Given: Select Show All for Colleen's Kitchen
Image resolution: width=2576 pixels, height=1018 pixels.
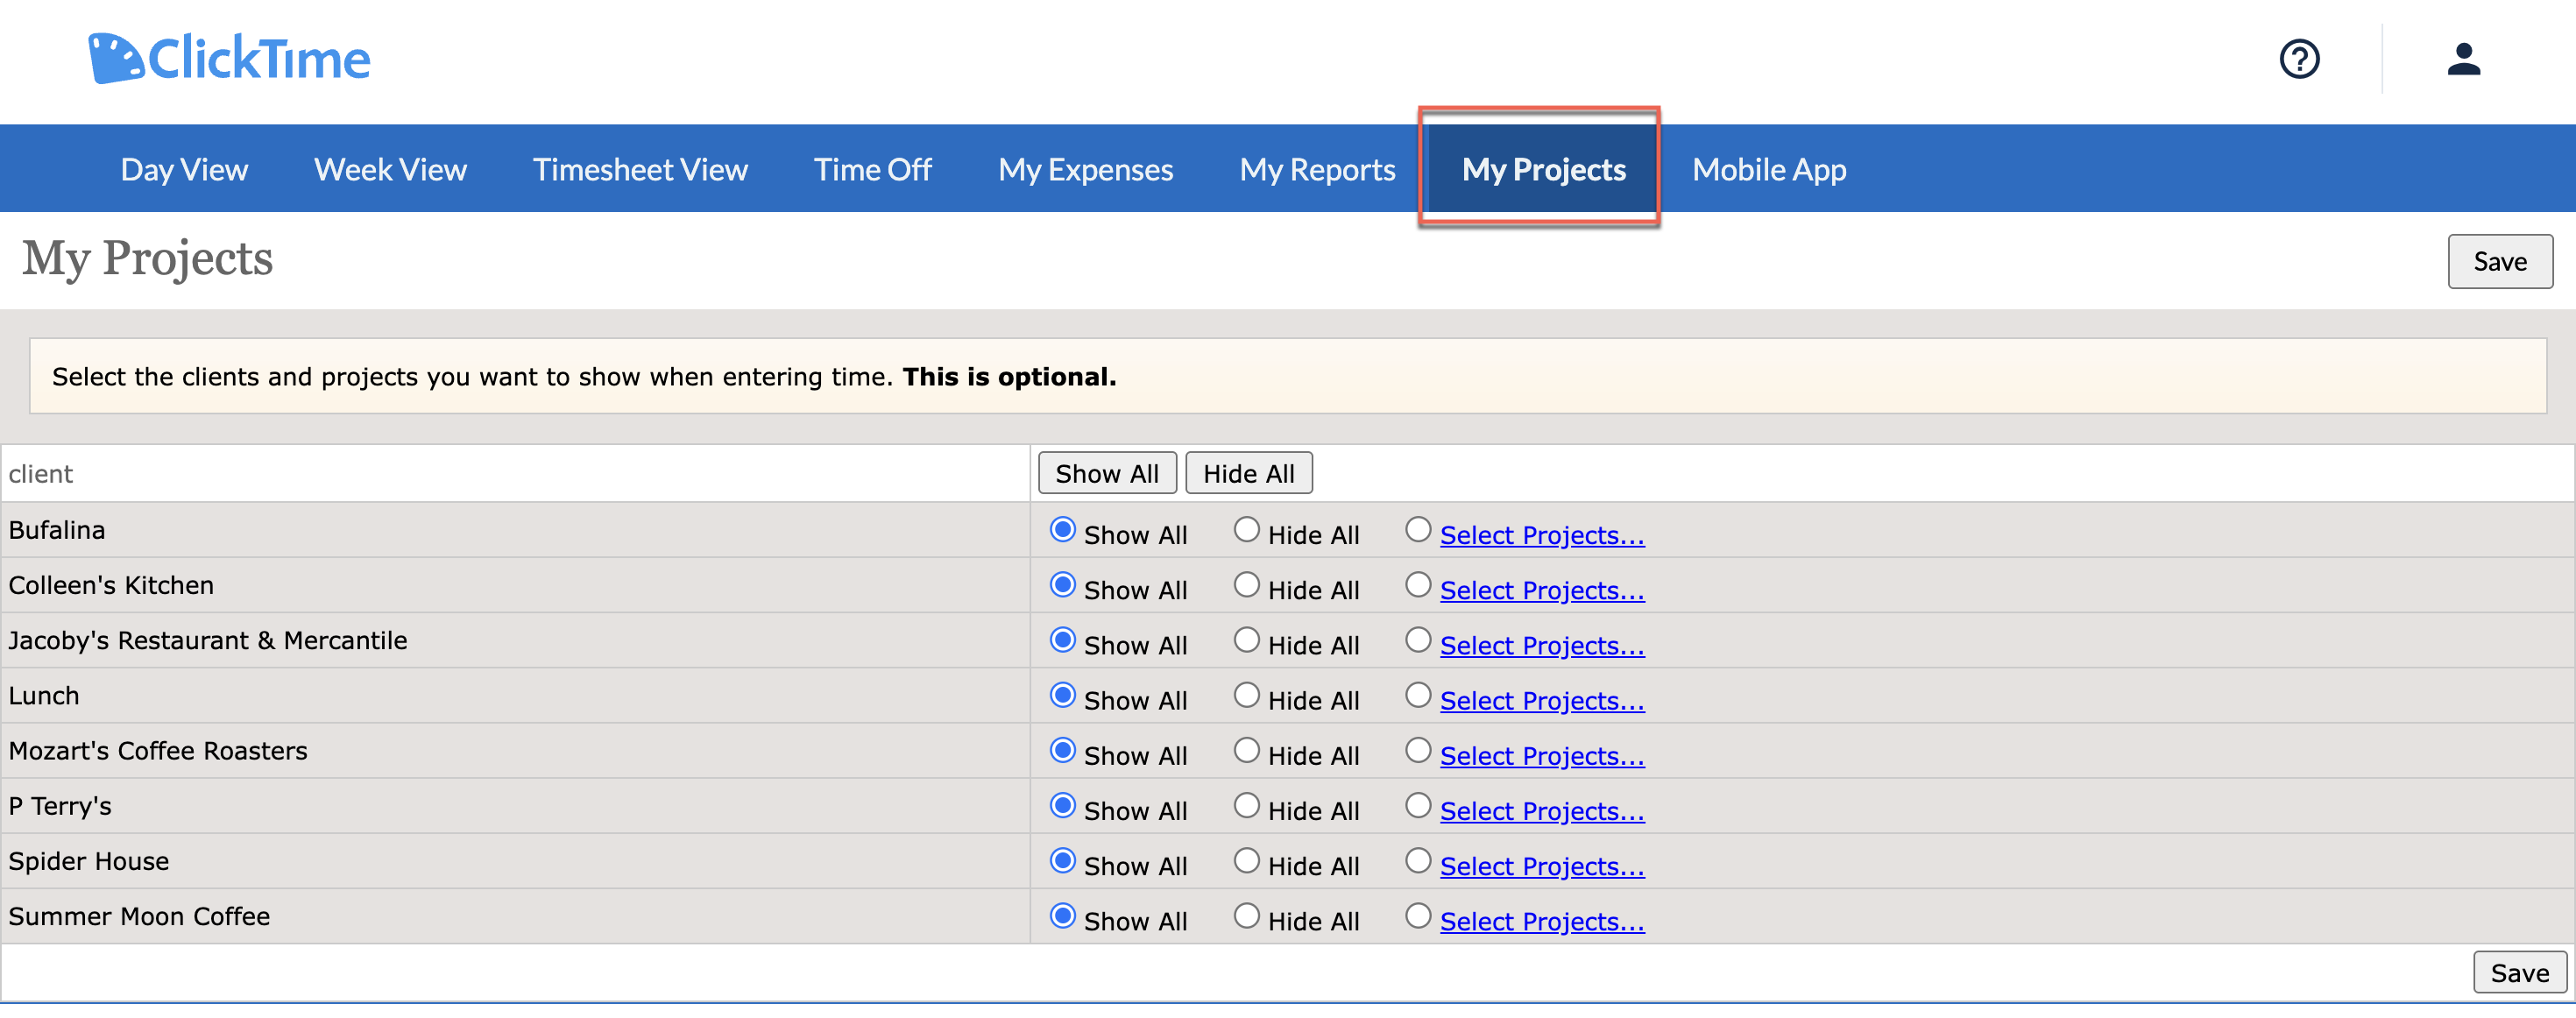Looking at the screenshot, I should point(1062,584).
